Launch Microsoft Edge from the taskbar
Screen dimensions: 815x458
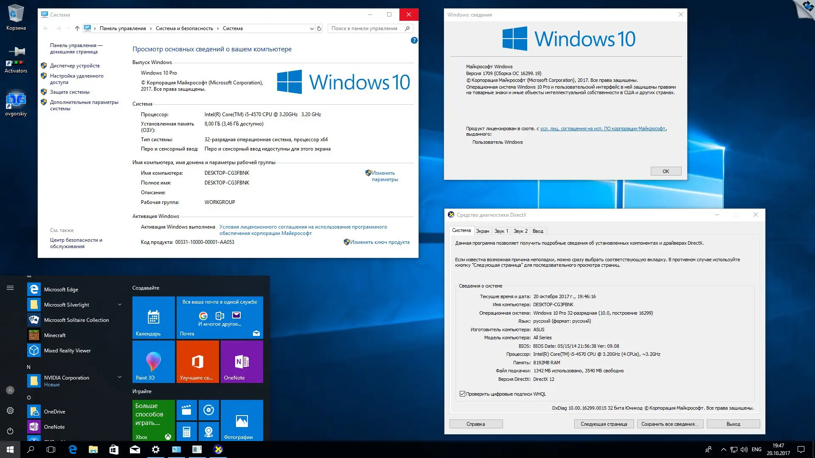(x=72, y=449)
